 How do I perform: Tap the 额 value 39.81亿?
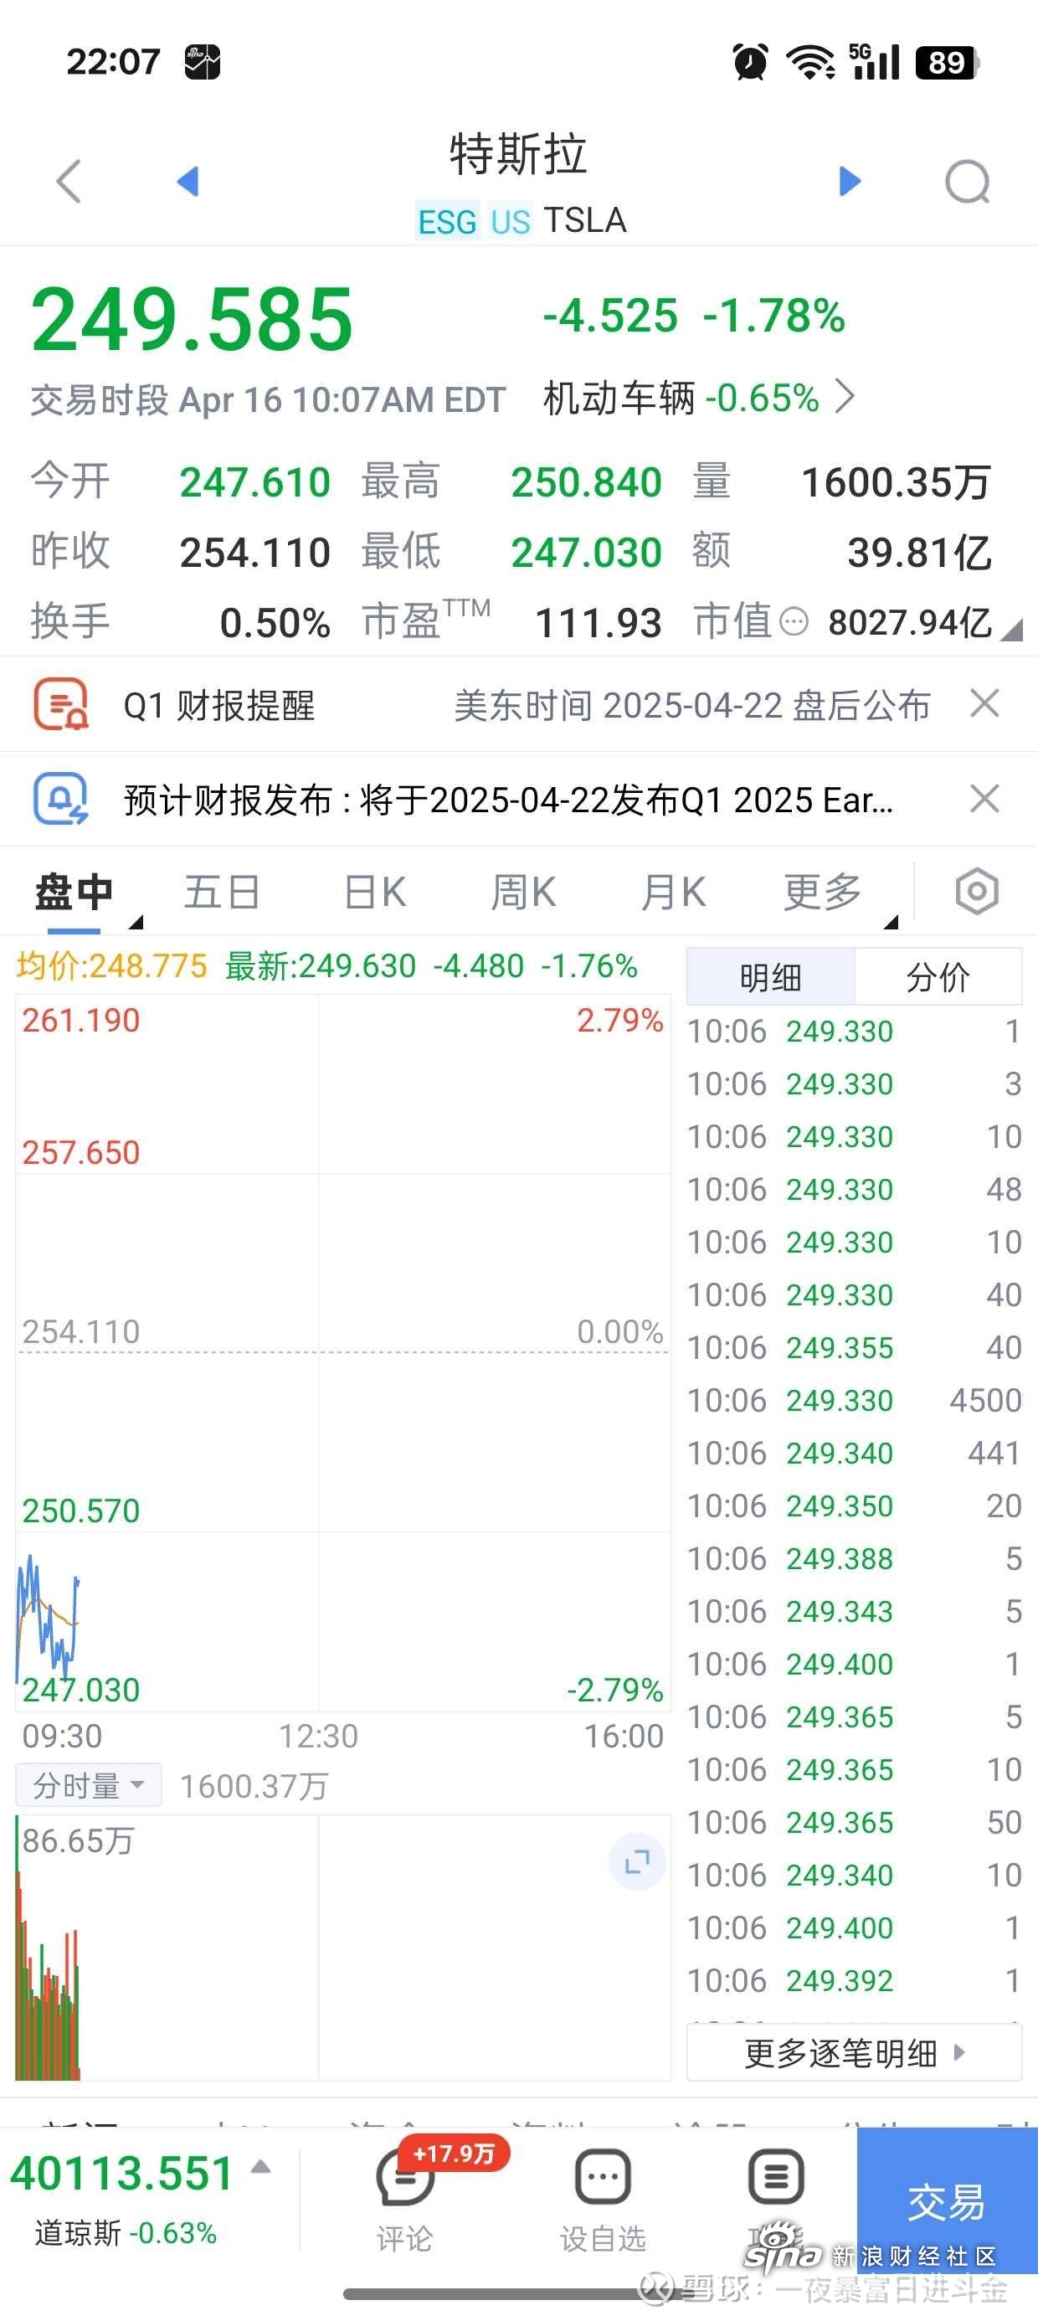tap(919, 553)
